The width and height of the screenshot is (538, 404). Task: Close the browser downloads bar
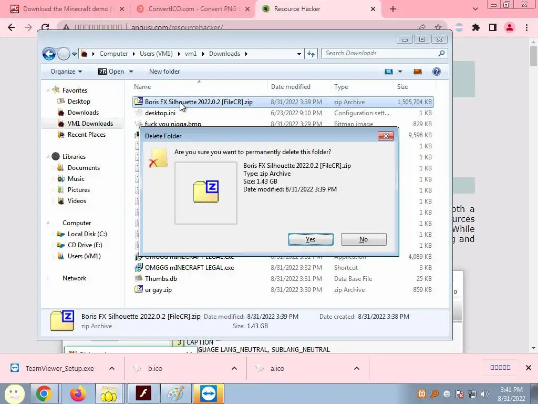coord(529,368)
